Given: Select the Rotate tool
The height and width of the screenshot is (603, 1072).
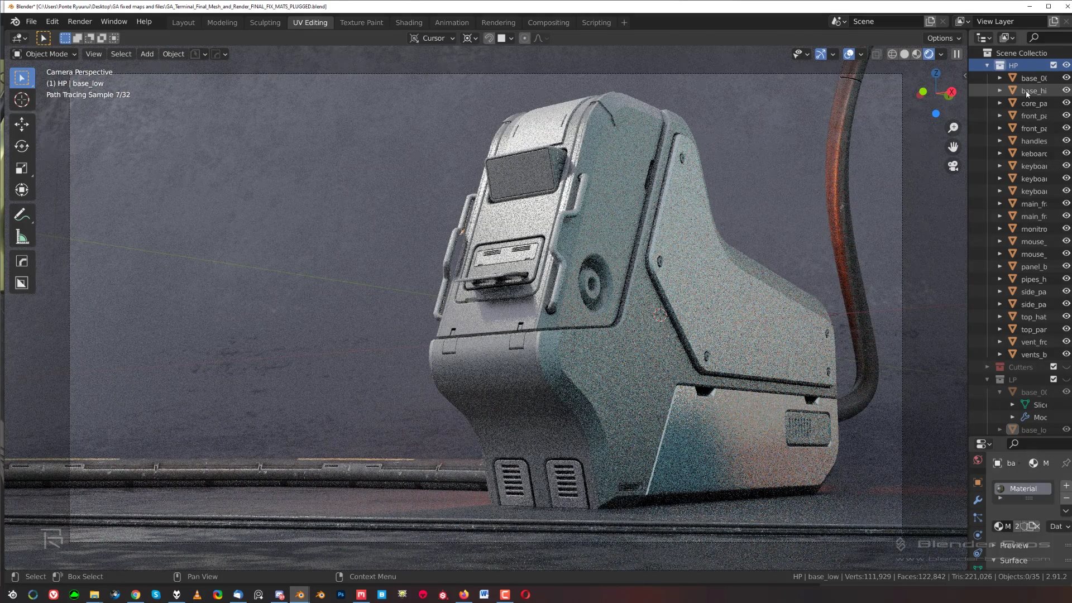Looking at the screenshot, I should pos(22,146).
